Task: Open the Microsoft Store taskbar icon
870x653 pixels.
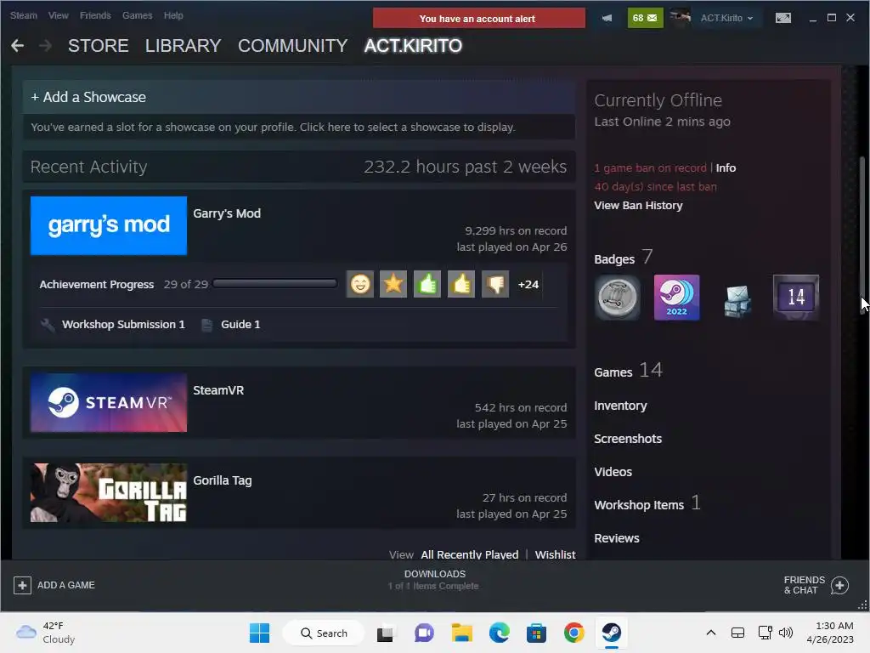Action: point(537,633)
